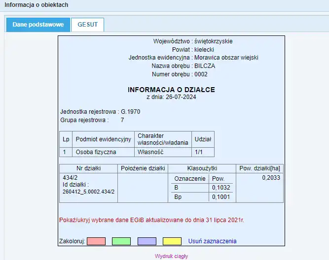
Task: Click the województwo value świętokrzyskie
Action: (214, 41)
